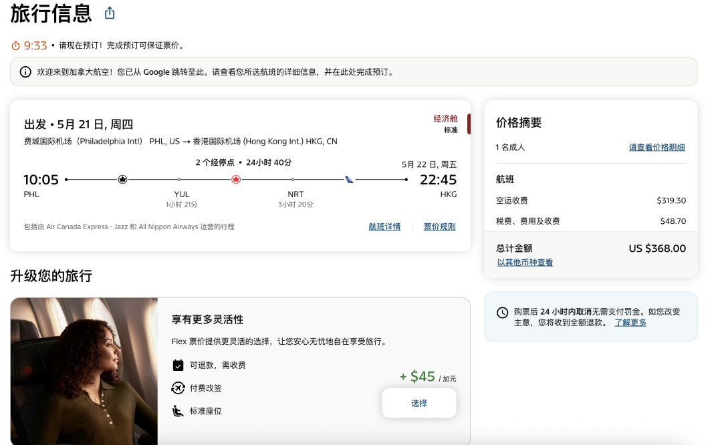Click the red Air Canada maple leaf logo
Viewport: 722px width, 445px height.
coord(235,180)
